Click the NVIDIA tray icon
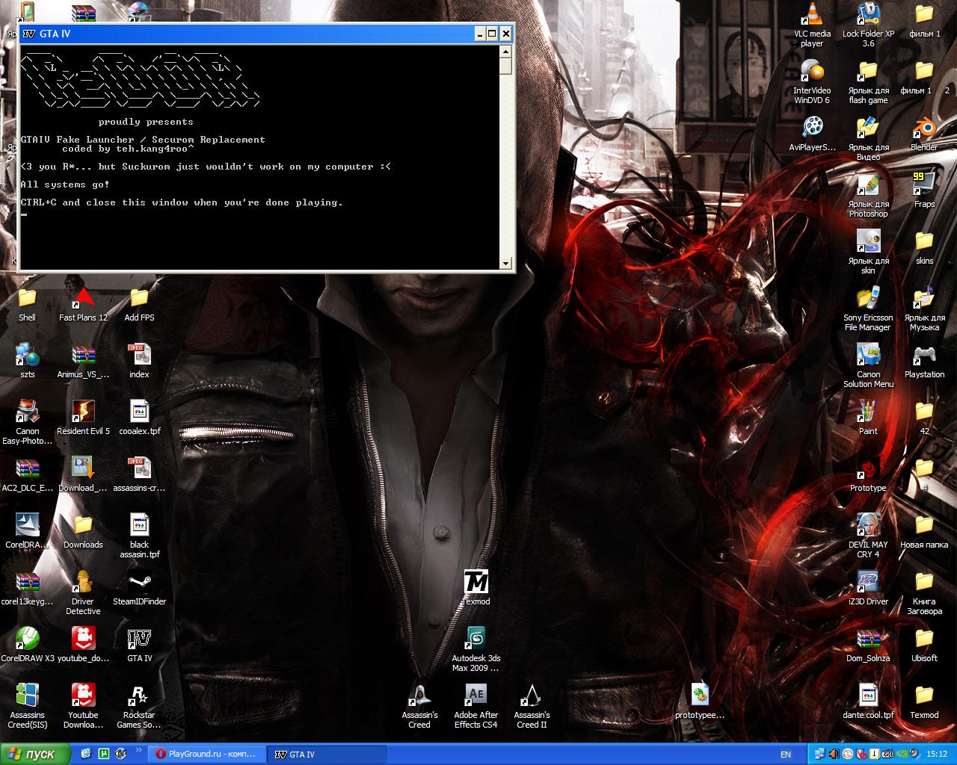Image resolution: width=957 pixels, height=765 pixels. (x=901, y=755)
